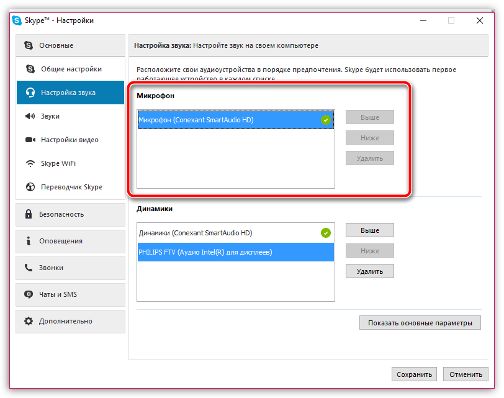Expand the Звонки section
Screen dimensions: 504x398
pos(70,268)
